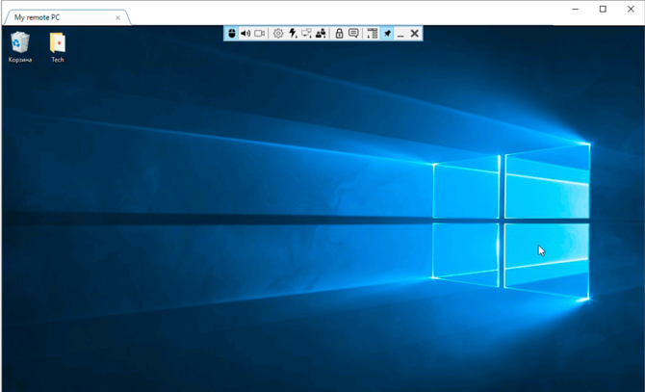Viewport: 645px width, 392px height.
Task: Open the chat speech-bubble icon
Action: pos(353,34)
